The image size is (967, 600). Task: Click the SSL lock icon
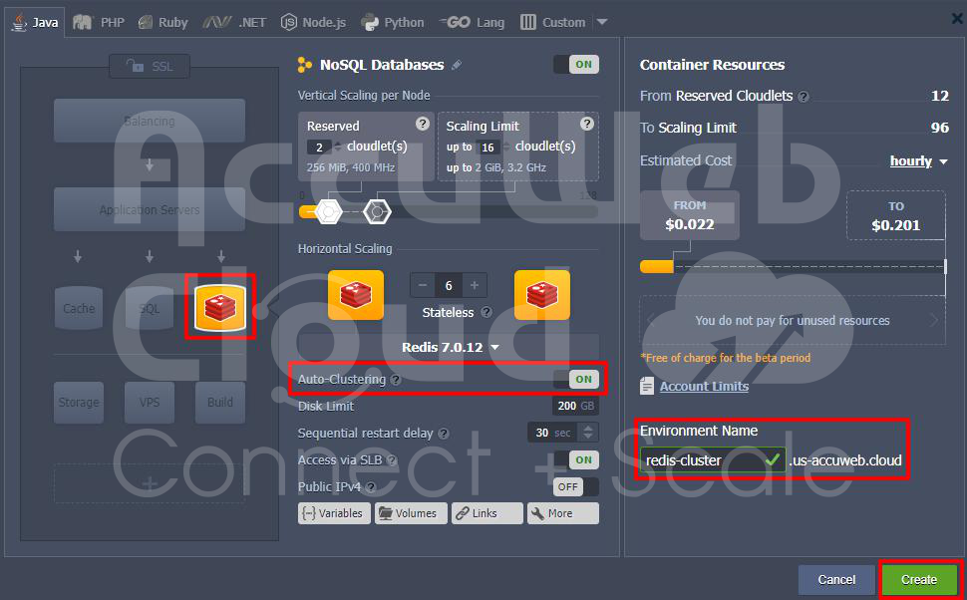[134, 66]
